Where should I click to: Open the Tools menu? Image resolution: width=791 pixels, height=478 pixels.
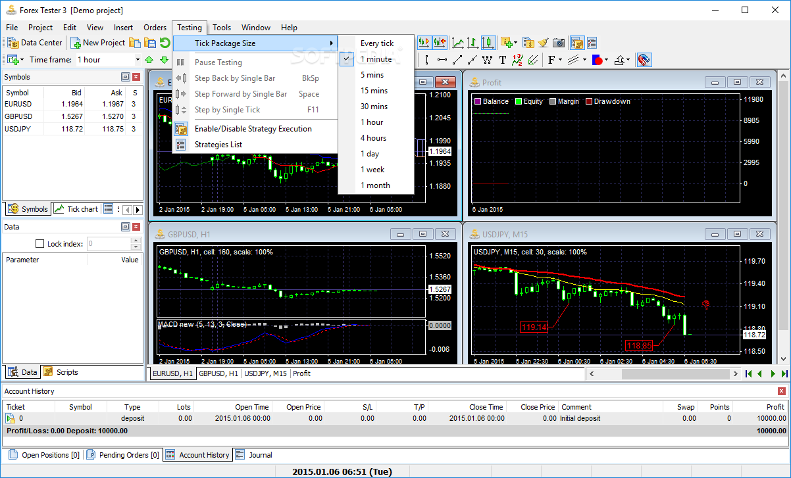point(222,28)
